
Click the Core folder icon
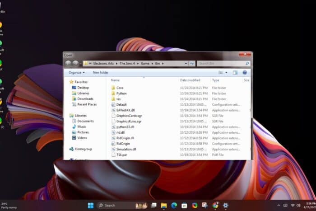tap(113, 88)
